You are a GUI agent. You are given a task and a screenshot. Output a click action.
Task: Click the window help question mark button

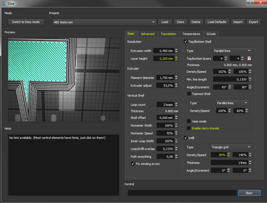click(x=251, y=2)
